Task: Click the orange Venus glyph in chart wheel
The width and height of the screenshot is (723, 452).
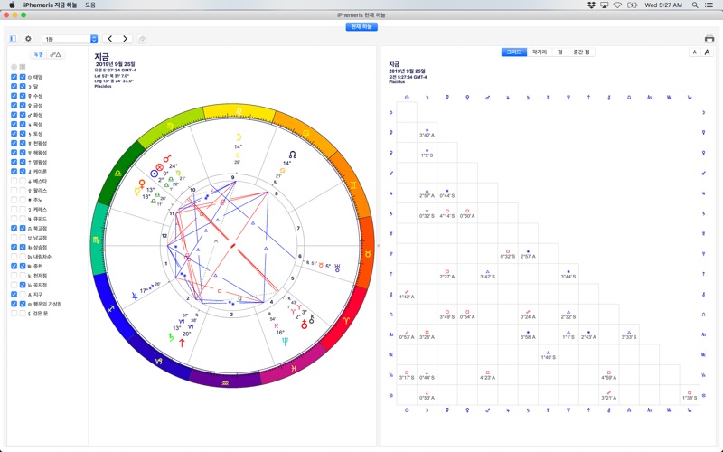Action: 143,184
